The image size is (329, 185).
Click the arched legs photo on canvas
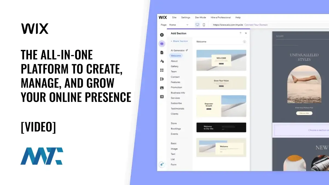(304, 84)
